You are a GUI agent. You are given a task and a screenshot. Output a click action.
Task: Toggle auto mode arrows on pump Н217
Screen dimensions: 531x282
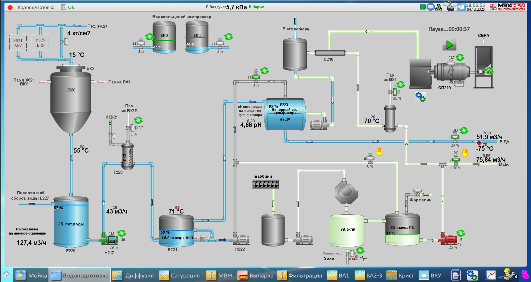point(122,233)
